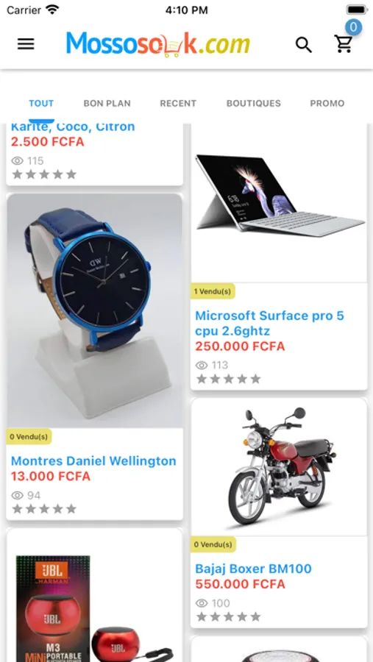
Task: Open the Bajaj Boxer BM100 listing
Action: 254,569
